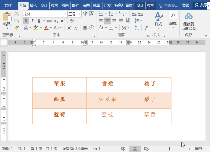Image resolution: width=210 pixels, height=152 pixels.
Task: Apply distributed alignment
Action: 127,21
